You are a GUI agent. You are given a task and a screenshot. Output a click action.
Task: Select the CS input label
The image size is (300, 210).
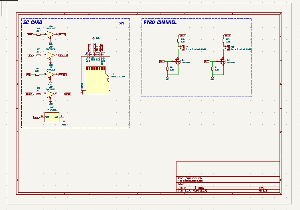[x=29, y=75]
